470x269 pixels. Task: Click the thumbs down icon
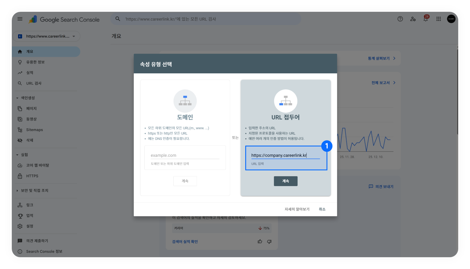pos(269,241)
